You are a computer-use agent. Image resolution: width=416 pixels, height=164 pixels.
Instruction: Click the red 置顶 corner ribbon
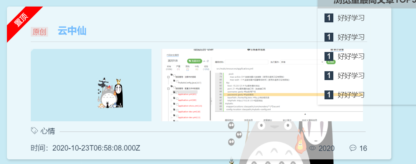[x=21, y=20]
